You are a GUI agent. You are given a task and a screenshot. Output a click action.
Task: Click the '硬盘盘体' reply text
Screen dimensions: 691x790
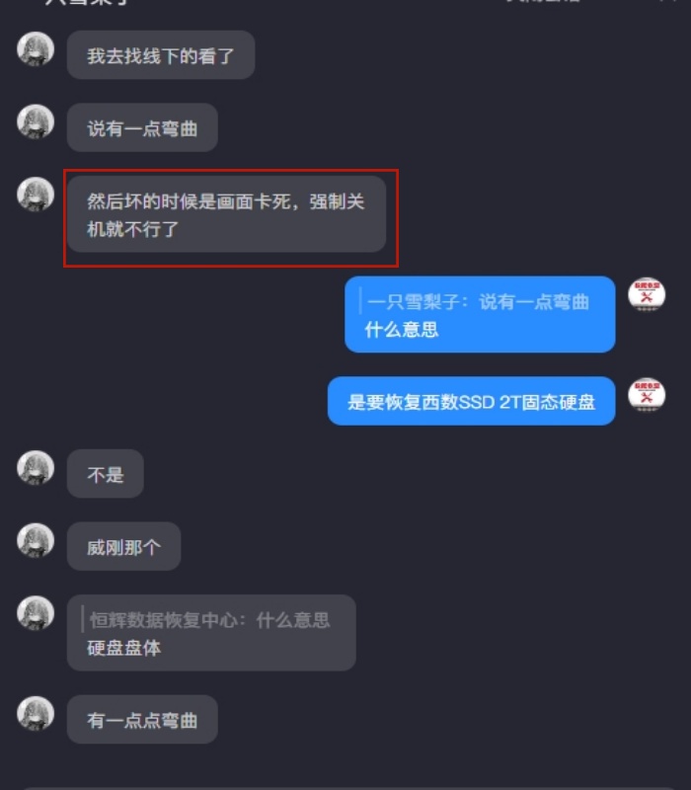click(124, 649)
